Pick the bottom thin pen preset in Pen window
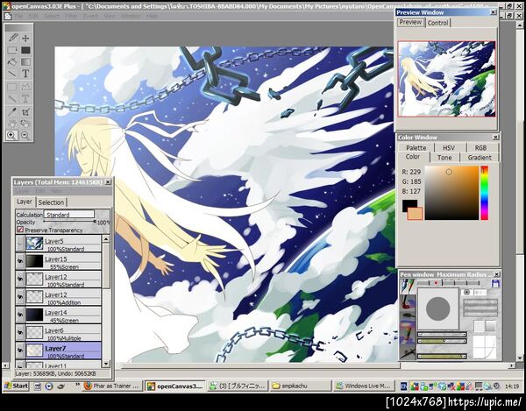This screenshot has width=526, height=411. tap(408, 352)
